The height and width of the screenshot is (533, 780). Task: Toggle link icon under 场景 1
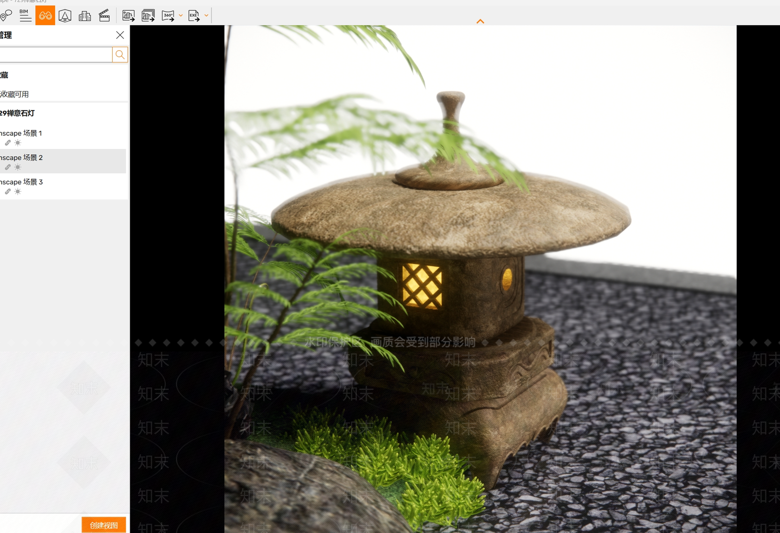click(x=8, y=143)
